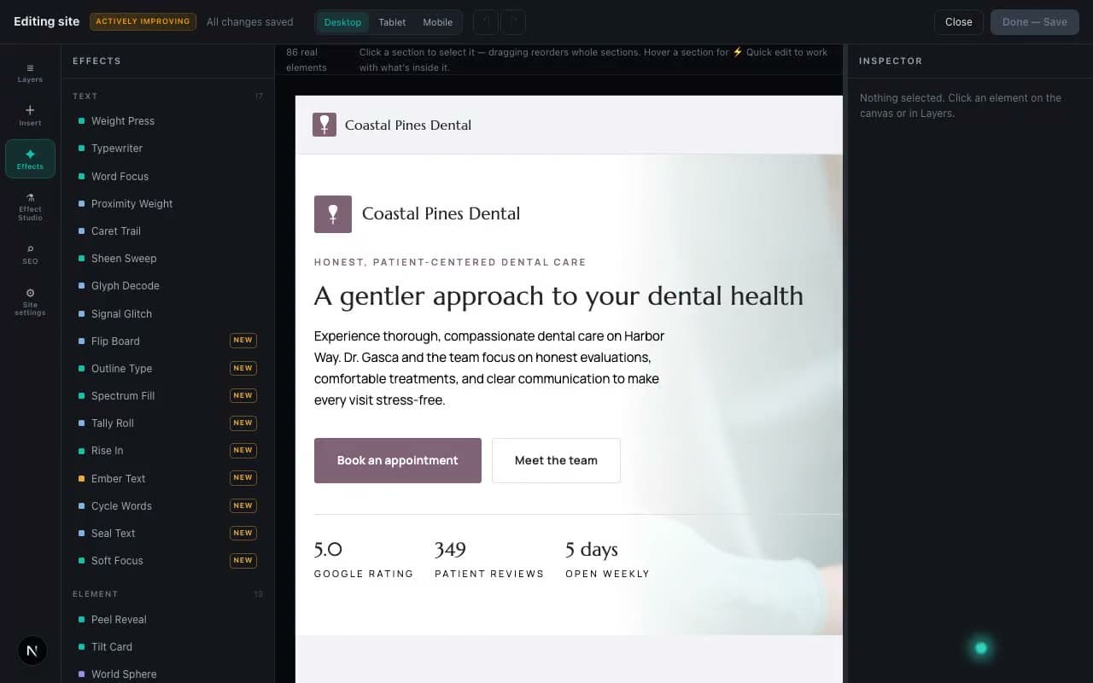Choose the Proximity Weight effect
This screenshot has height=683, width=1093.
(167, 203)
